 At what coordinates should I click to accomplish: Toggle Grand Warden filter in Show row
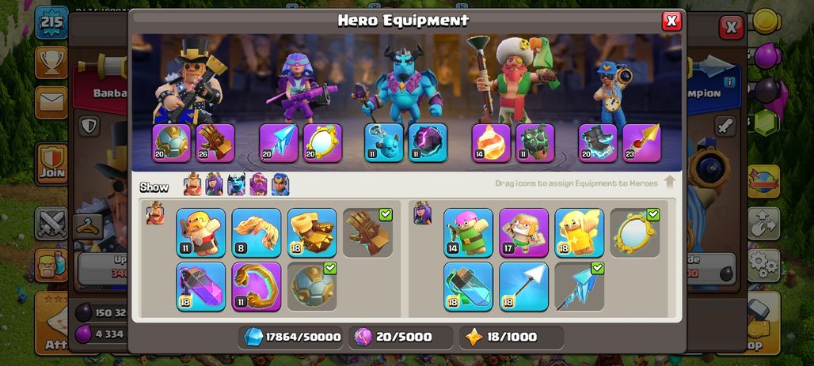(x=258, y=184)
